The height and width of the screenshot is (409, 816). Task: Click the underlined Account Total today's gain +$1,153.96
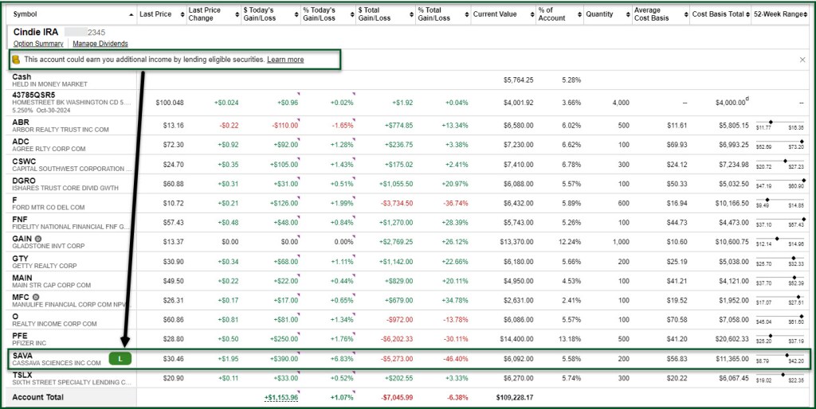pyautogui.click(x=281, y=397)
